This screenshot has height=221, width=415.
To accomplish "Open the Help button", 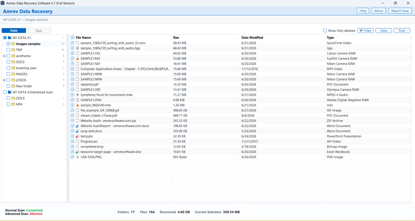I will [363, 11].
